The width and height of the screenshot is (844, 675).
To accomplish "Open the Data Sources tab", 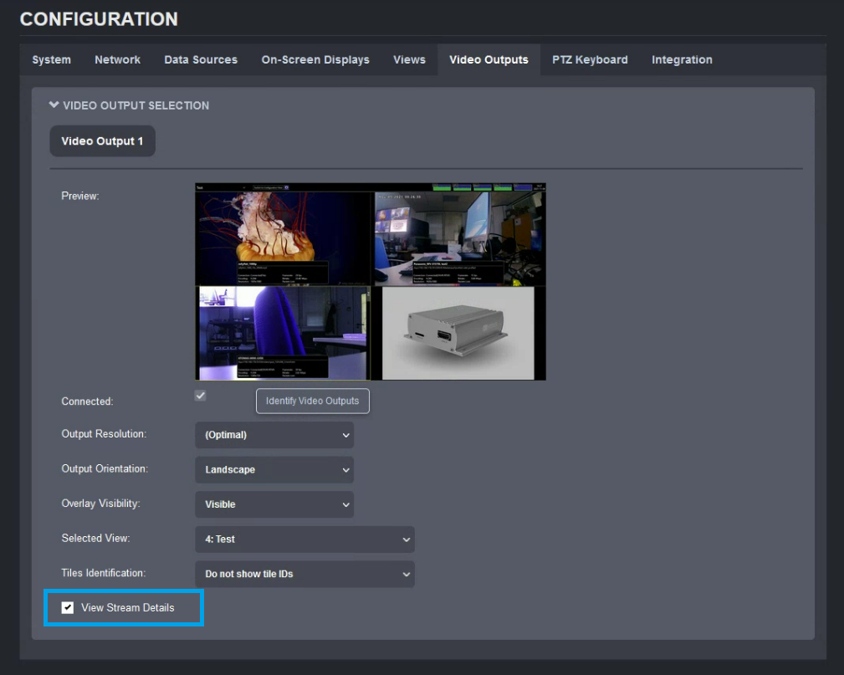I will [x=201, y=59].
